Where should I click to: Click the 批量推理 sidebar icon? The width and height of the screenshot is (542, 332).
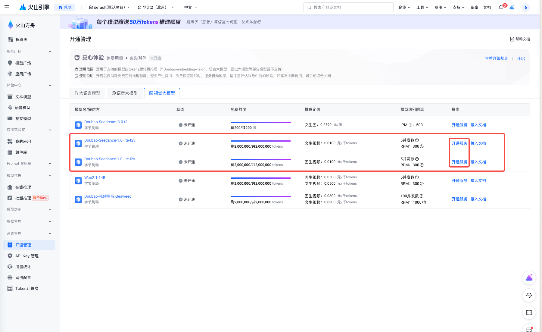(10, 198)
